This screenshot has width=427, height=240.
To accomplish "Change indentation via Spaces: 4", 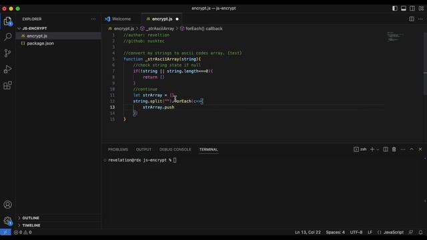I will coord(335,232).
